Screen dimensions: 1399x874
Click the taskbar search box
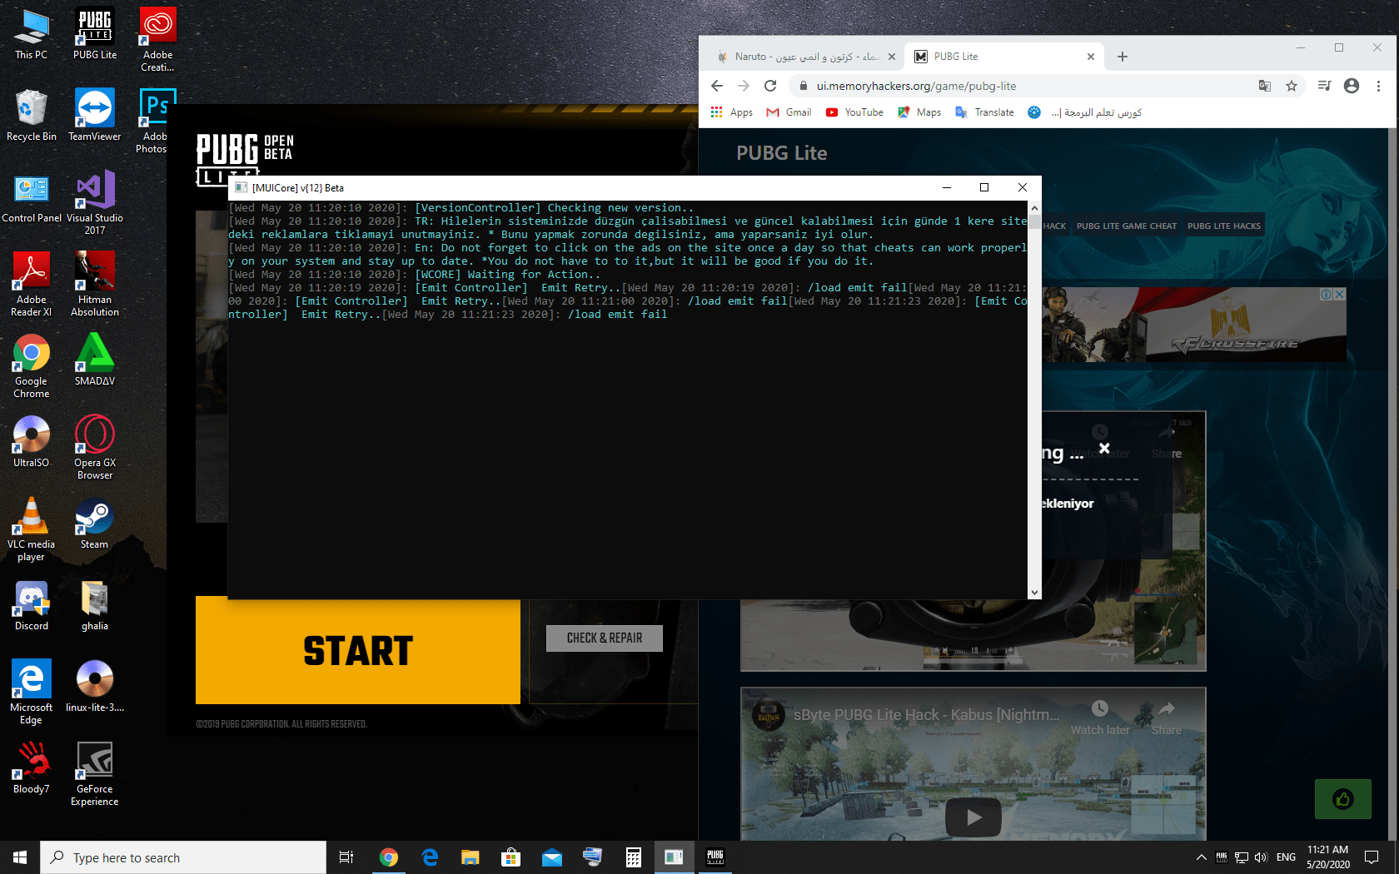tap(183, 857)
